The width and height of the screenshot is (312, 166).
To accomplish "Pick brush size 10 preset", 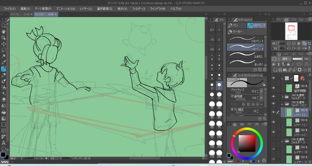I will click(219, 77).
